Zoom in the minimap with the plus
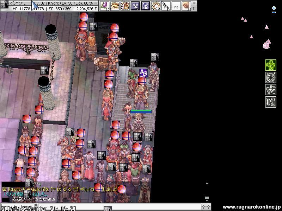 [274, 8]
